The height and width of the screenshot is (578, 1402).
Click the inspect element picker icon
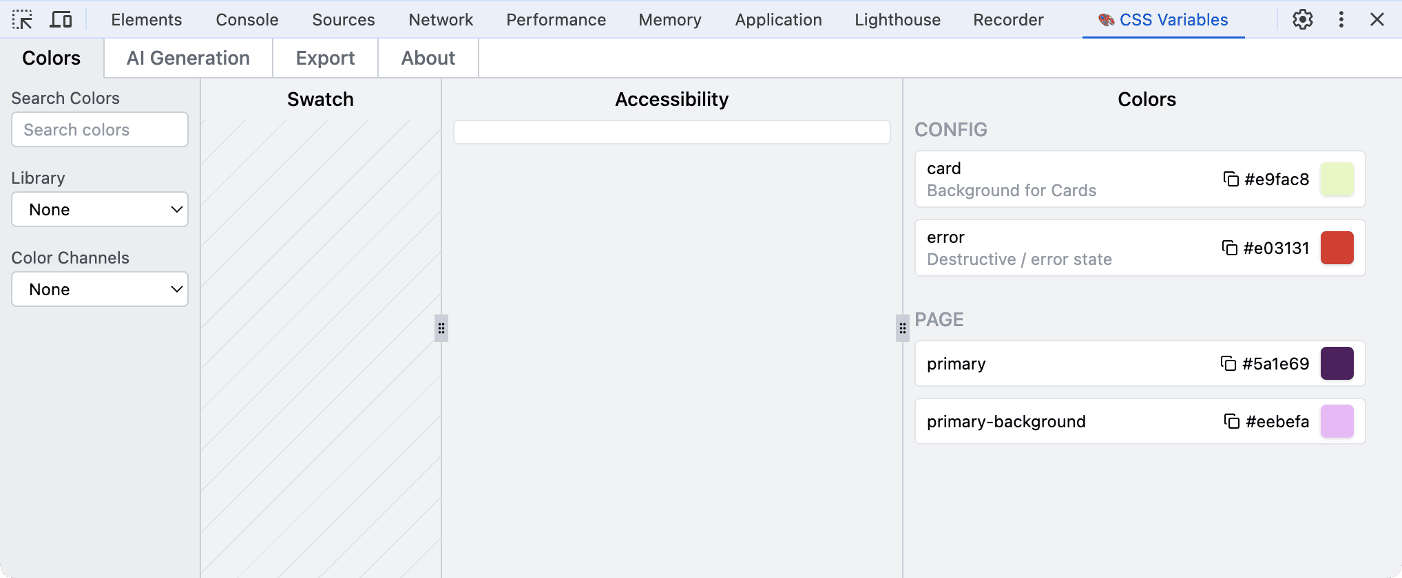[22, 19]
